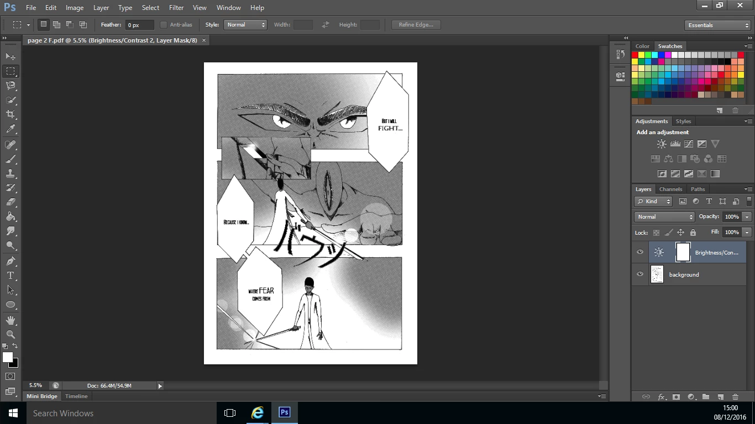Select the Quick Selection tool

point(11,99)
